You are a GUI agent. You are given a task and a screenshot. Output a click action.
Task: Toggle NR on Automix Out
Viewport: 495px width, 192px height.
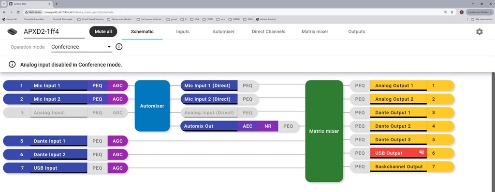click(268, 126)
